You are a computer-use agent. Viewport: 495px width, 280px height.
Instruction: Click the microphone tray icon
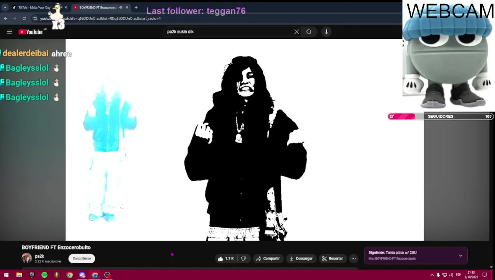coord(438,275)
